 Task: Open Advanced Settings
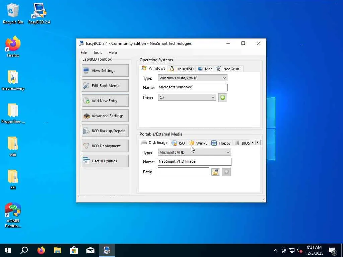coord(105,115)
